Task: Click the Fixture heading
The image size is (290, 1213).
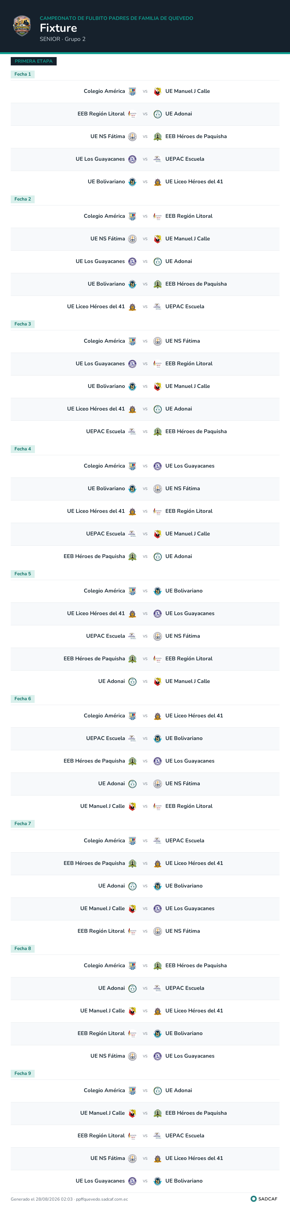Action: (58, 28)
